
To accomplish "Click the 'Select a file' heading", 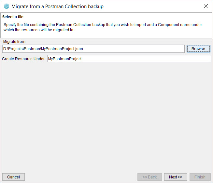I will pyautogui.click(x=13, y=17).
